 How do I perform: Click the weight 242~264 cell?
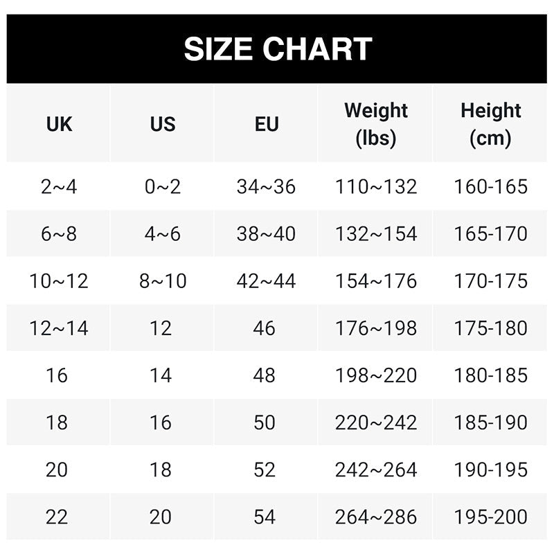376,470
